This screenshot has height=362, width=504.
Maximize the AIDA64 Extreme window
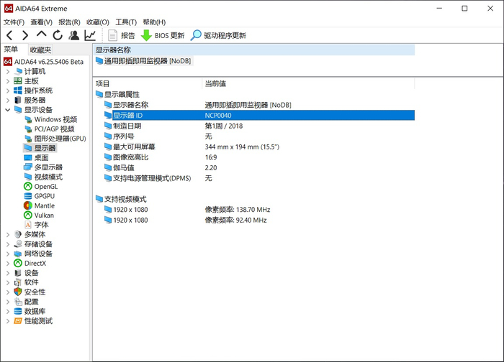(464, 9)
